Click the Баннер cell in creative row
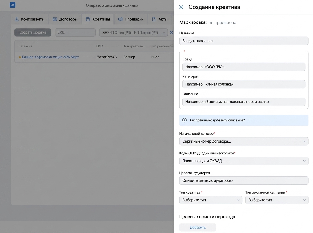This screenshot has height=233, width=313. pos(129,57)
